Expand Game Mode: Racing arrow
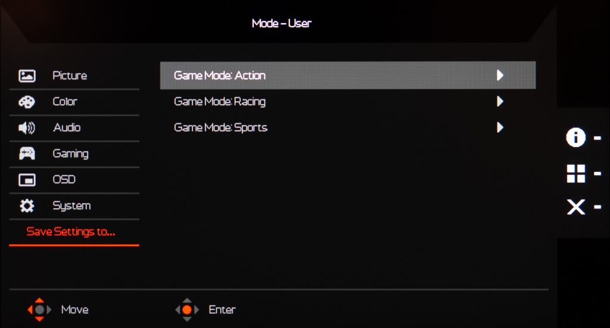Viewport: 610px width, 328px height. [500, 101]
